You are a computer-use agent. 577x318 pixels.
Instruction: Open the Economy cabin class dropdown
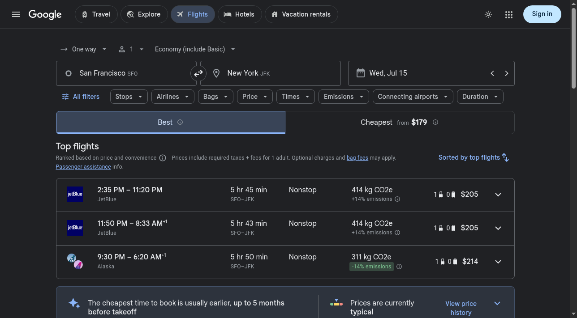(x=195, y=49)
